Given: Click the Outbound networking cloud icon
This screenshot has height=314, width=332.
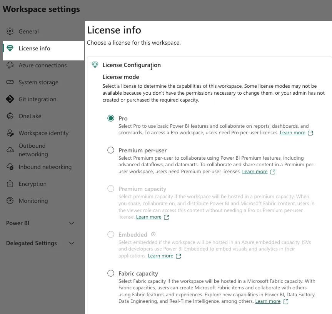Looking at the screenshot, I should tap(10, 150).
